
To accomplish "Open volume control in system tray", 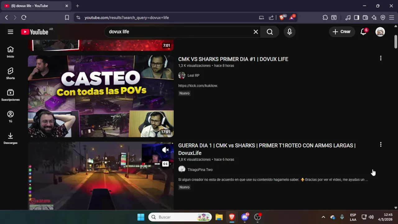I will (x=371, y=217).
